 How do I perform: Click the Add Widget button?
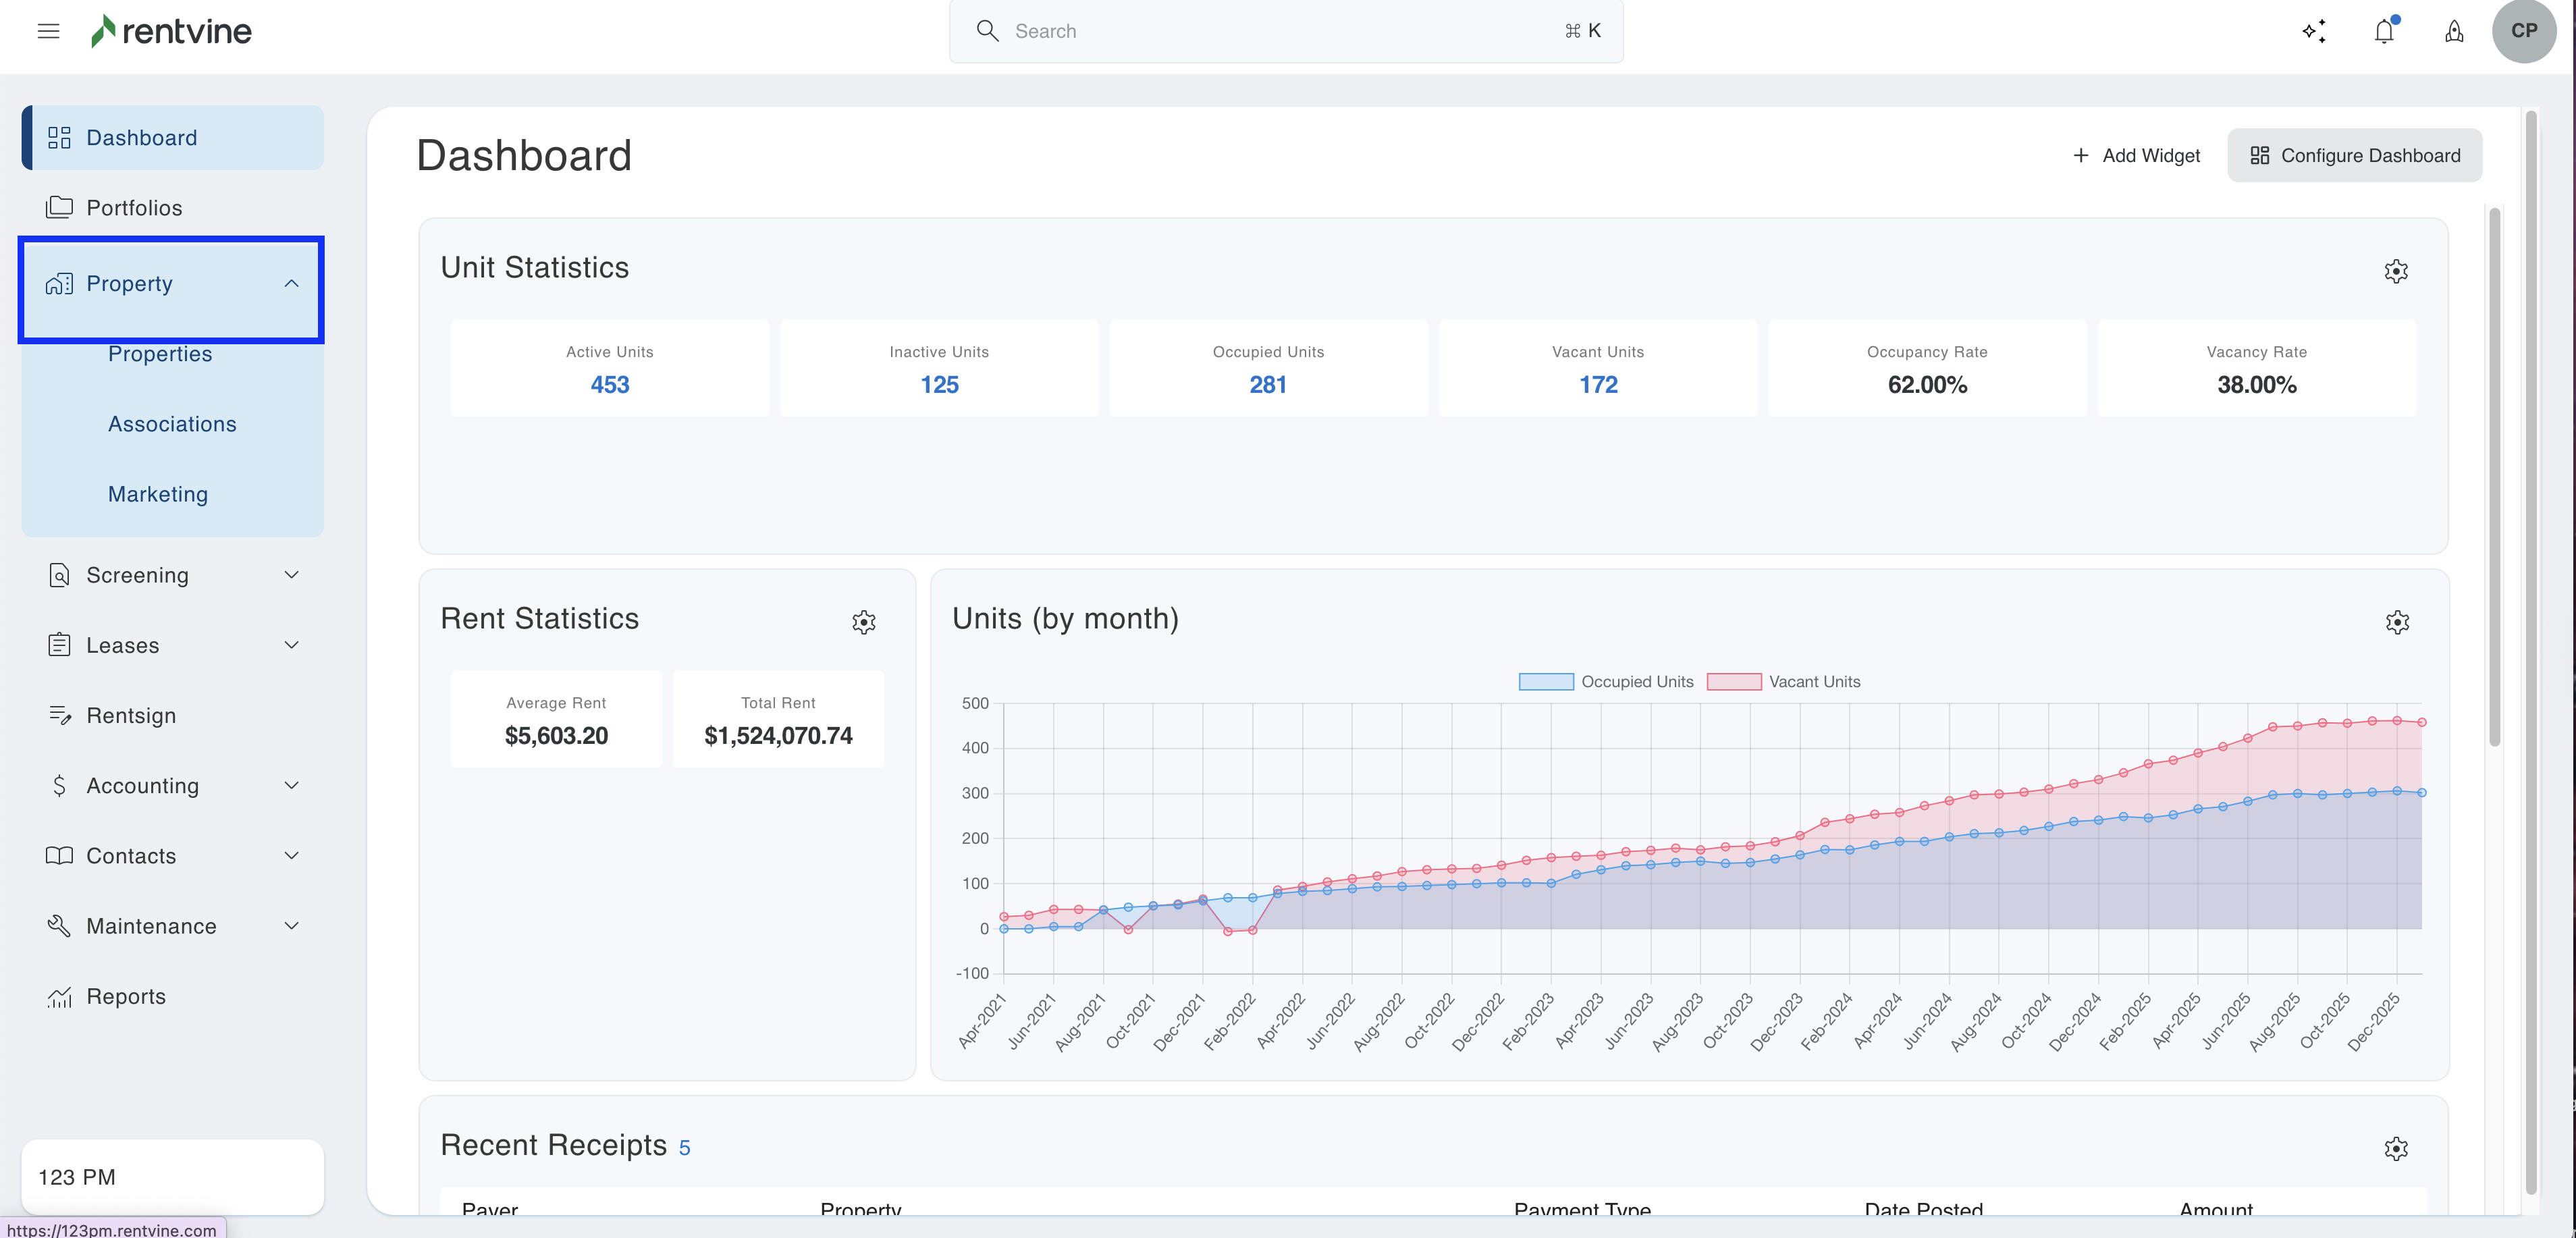2136,155
